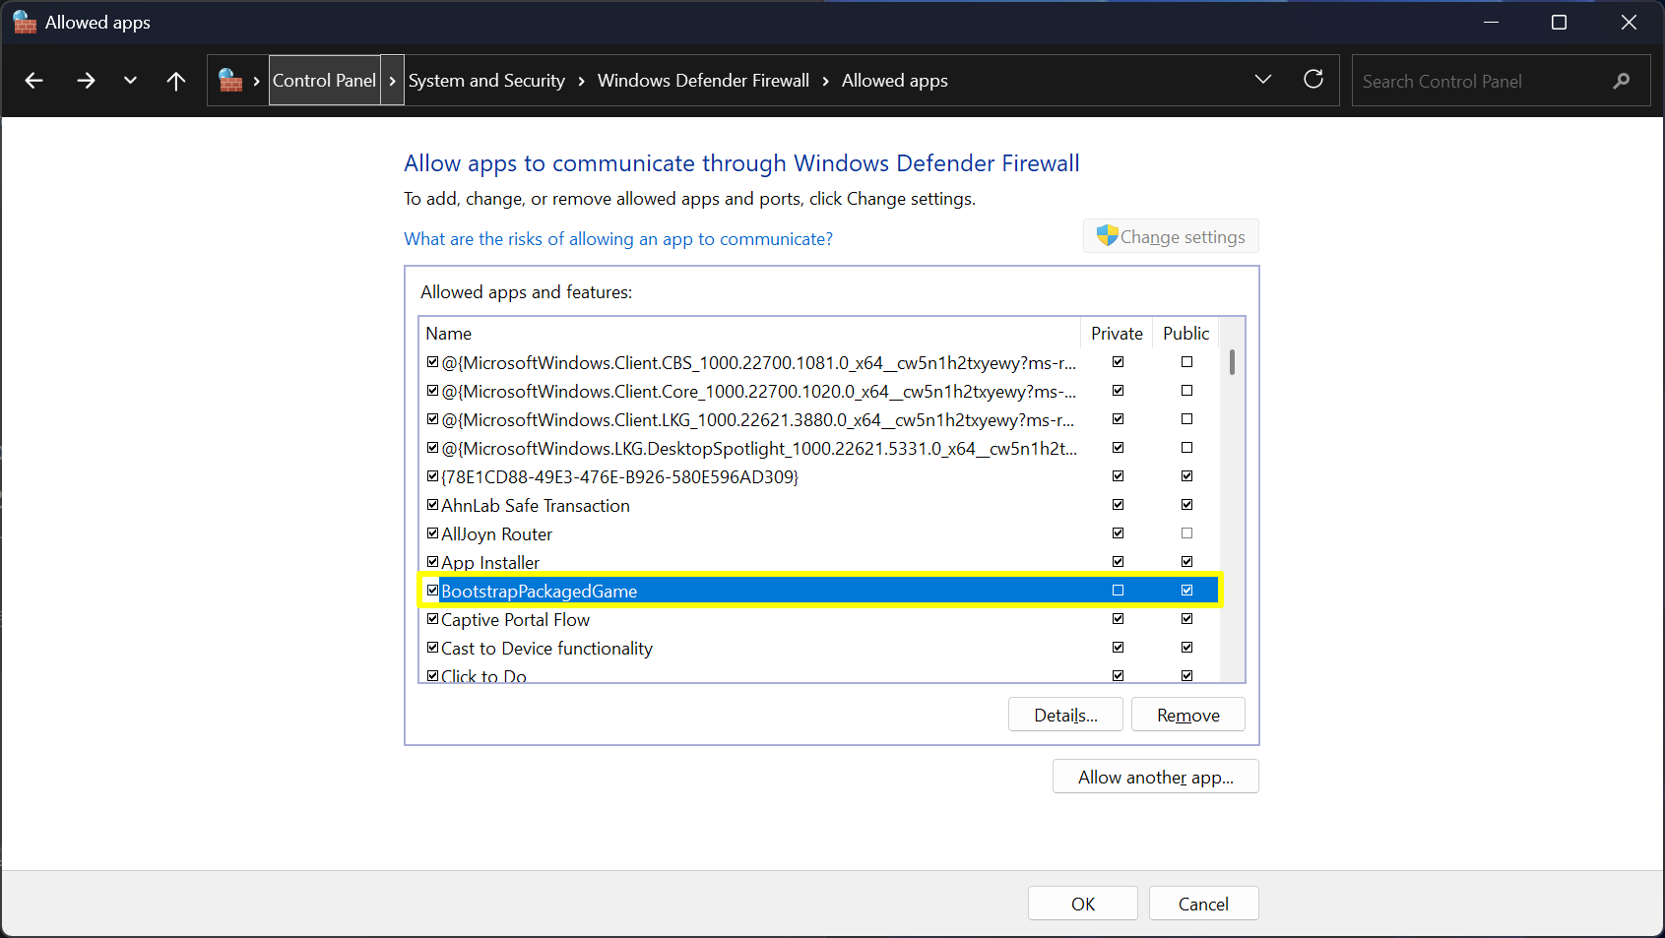Go up one level arrow

coord(176,81)
